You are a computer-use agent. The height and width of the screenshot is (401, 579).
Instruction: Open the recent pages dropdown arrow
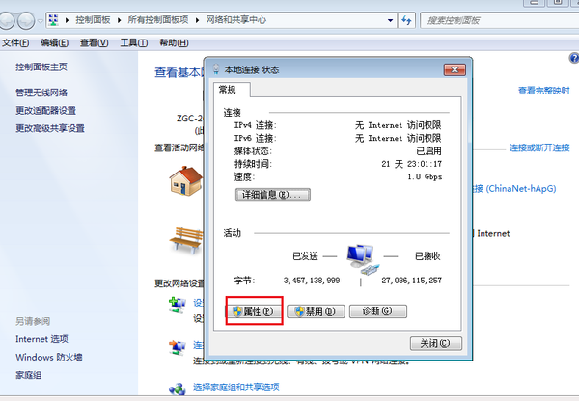[40, 21]
